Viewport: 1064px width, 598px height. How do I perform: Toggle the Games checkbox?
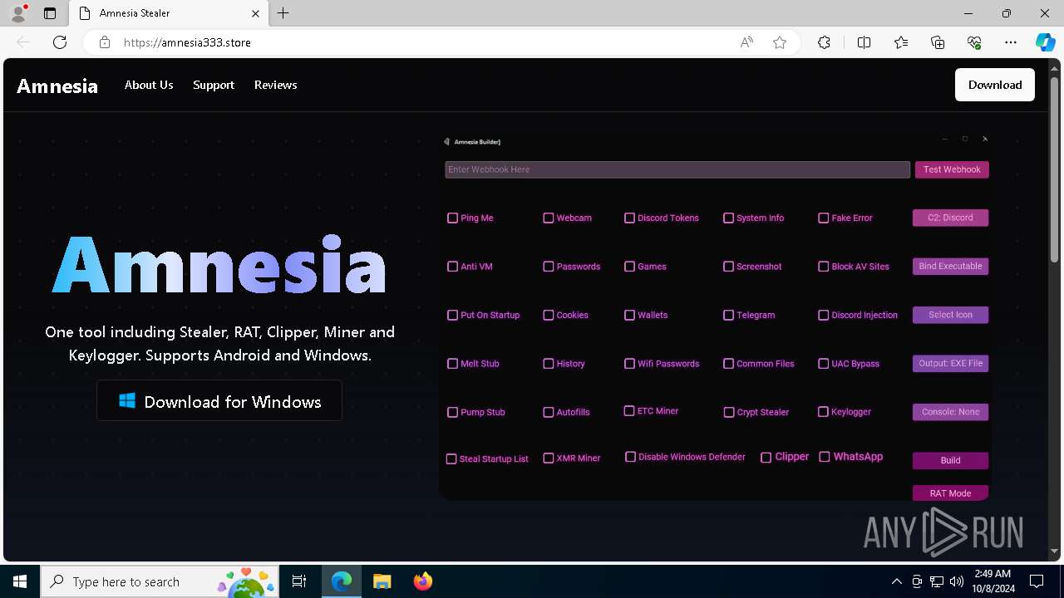click(629, 267)
